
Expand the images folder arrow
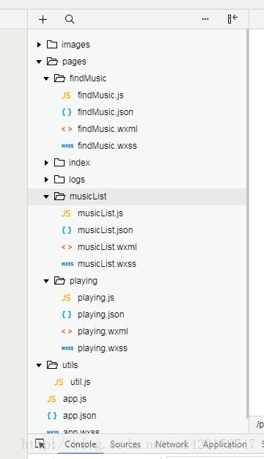click(39, 45)
